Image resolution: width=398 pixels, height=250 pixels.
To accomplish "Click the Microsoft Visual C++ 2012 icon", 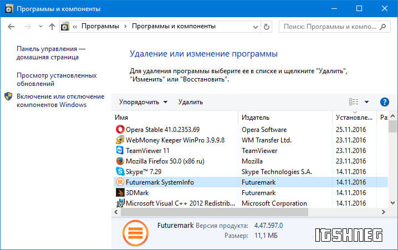I will [x=120, y=203].
